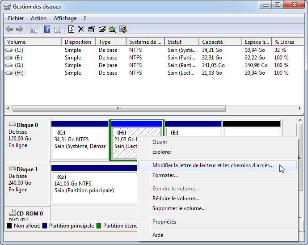
Task: Click the Back arrow toolbar icon
Action: 9,30
